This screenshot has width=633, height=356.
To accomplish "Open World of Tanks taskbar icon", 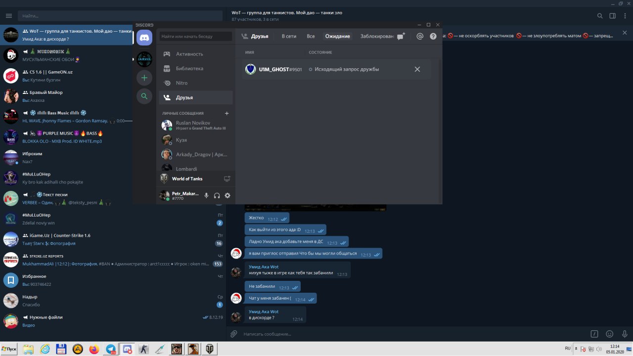I will (x=209, y=349).
